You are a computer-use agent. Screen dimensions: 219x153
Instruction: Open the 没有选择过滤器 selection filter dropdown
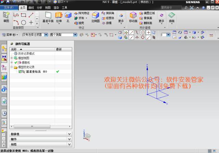pos(46,35)
